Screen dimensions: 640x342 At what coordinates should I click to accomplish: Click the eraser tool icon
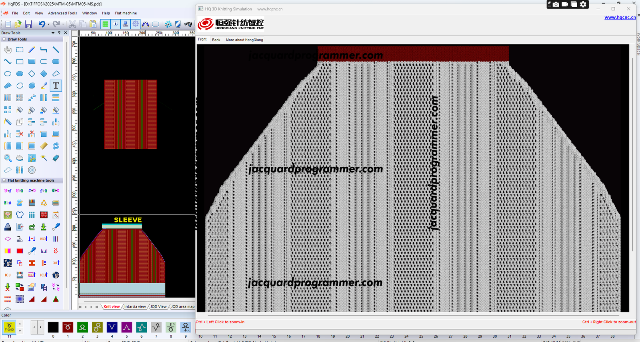56,158
